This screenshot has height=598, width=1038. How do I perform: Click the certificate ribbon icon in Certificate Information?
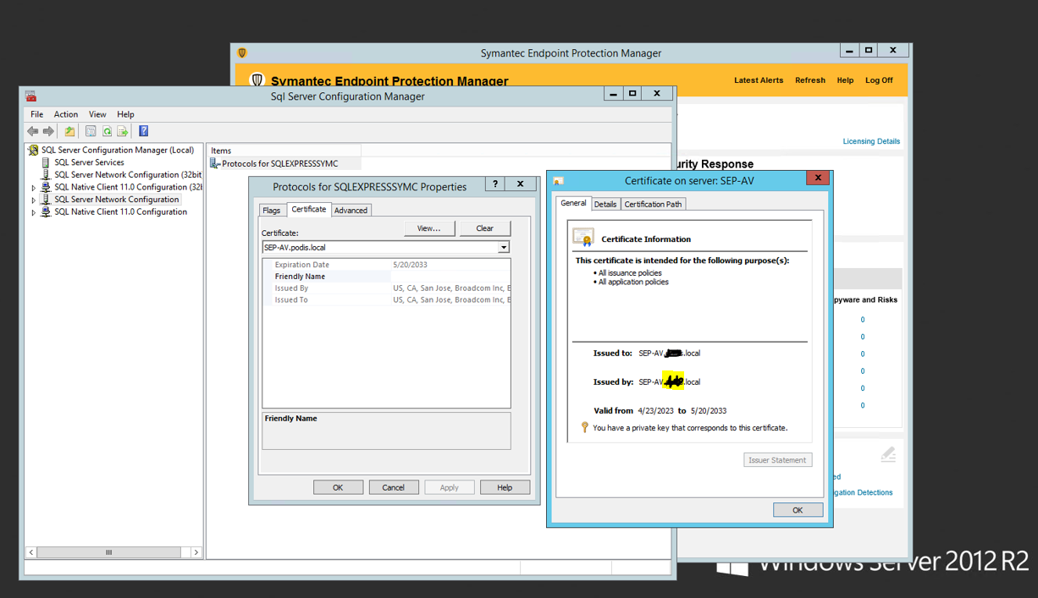pyautogui.click(x=582, y=238)
